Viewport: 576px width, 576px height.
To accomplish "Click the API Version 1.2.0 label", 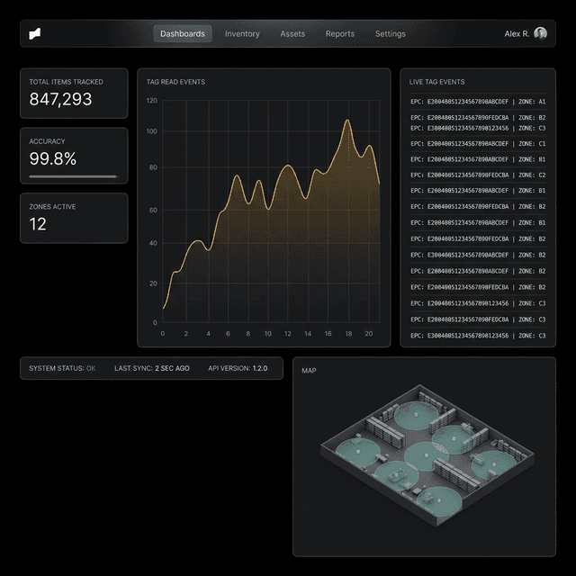I will click(x=238, y=368).
